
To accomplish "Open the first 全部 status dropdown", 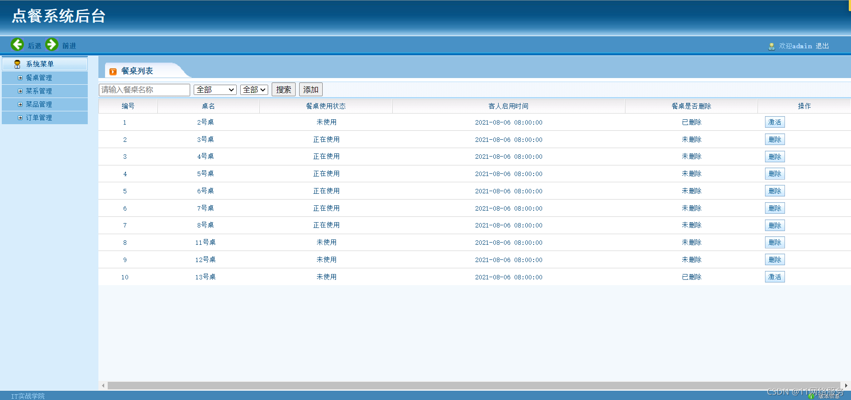I will point(215,90).
